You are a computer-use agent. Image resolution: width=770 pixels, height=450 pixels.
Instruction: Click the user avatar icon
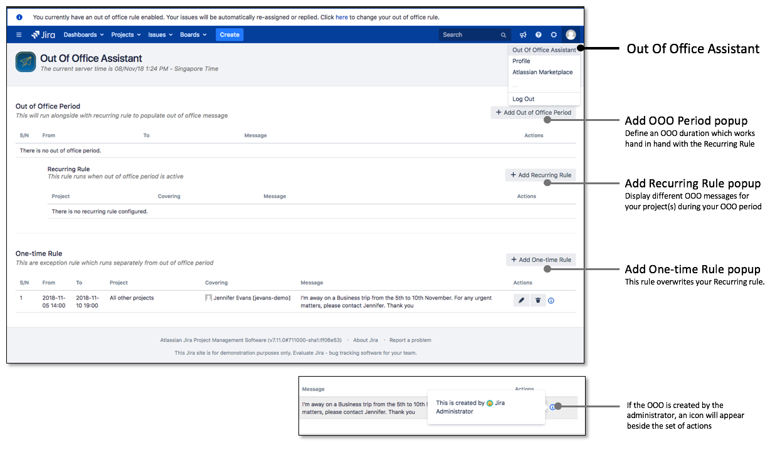tap(571, 35)
